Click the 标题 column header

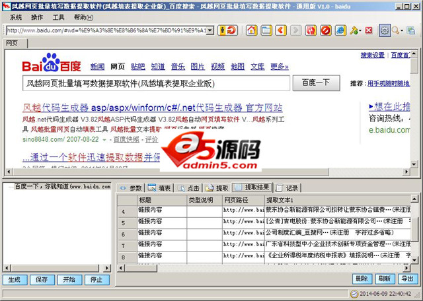[x=162, y=200]
